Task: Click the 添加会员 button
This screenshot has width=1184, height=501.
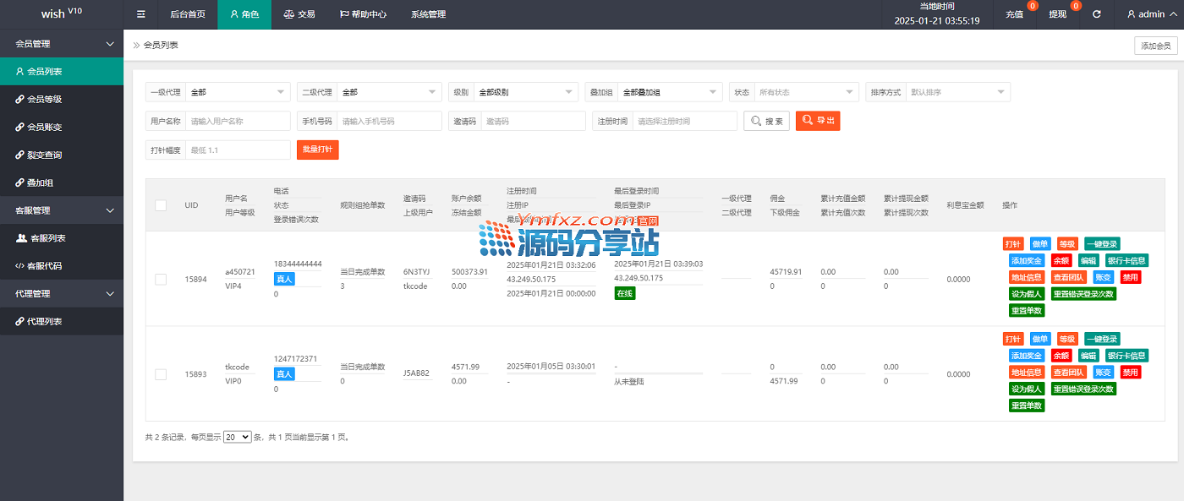Action: tap(1155, 46)
